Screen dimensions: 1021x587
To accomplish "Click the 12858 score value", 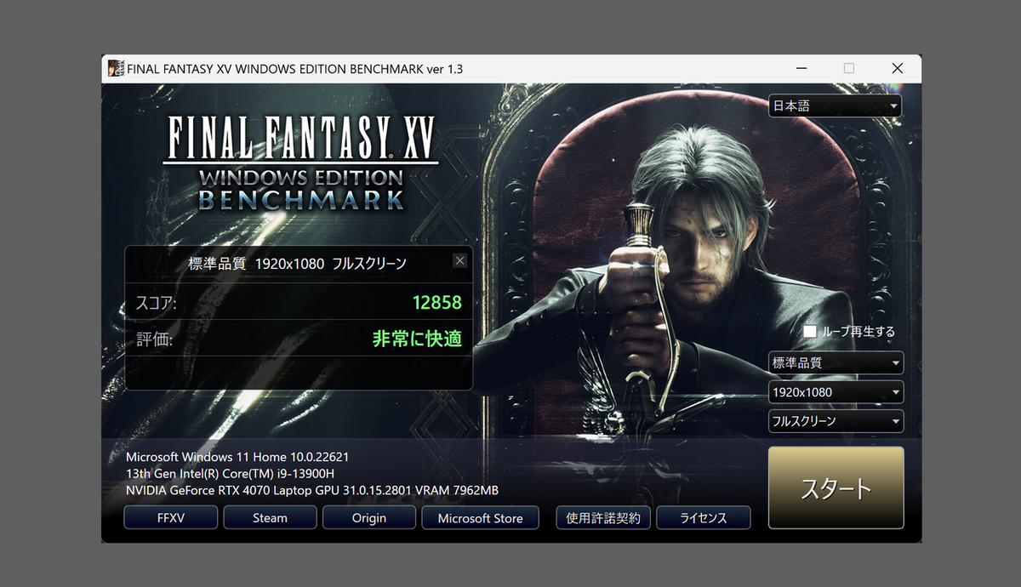I will 436,303.
